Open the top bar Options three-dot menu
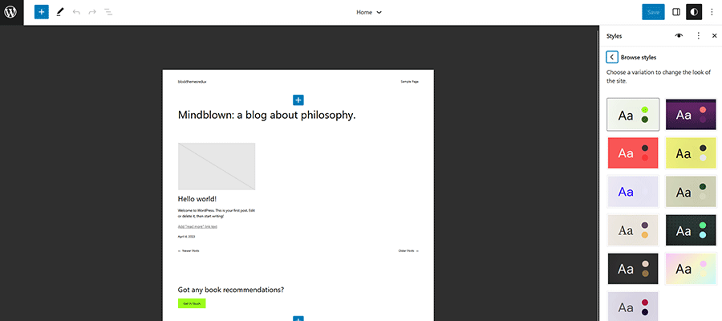 [712, 12]
